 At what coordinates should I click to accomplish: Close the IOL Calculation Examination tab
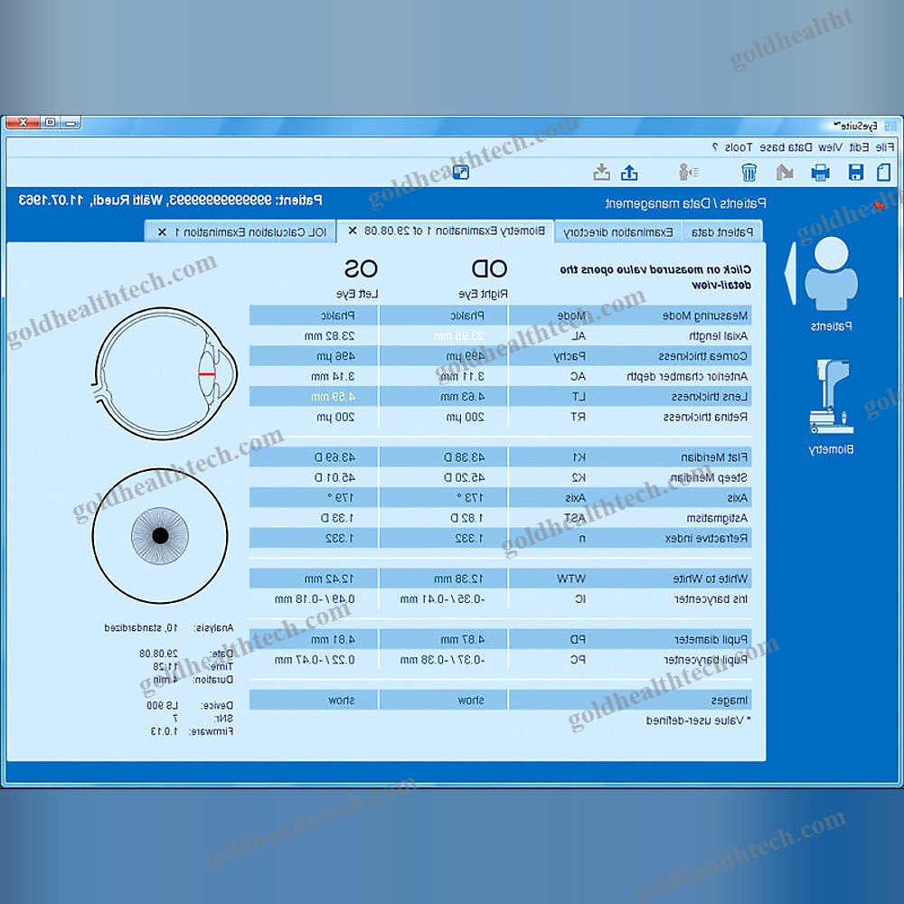[162, 231]
